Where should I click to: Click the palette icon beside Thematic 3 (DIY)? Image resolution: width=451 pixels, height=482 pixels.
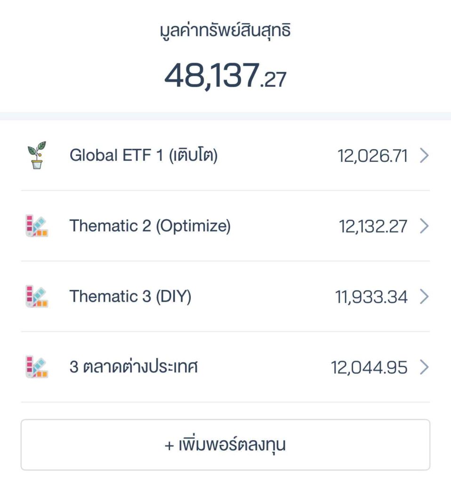(x=37, y=297)
